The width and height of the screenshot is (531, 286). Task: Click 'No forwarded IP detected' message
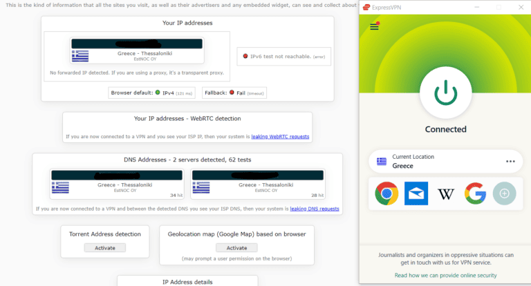tap(137, 73)
